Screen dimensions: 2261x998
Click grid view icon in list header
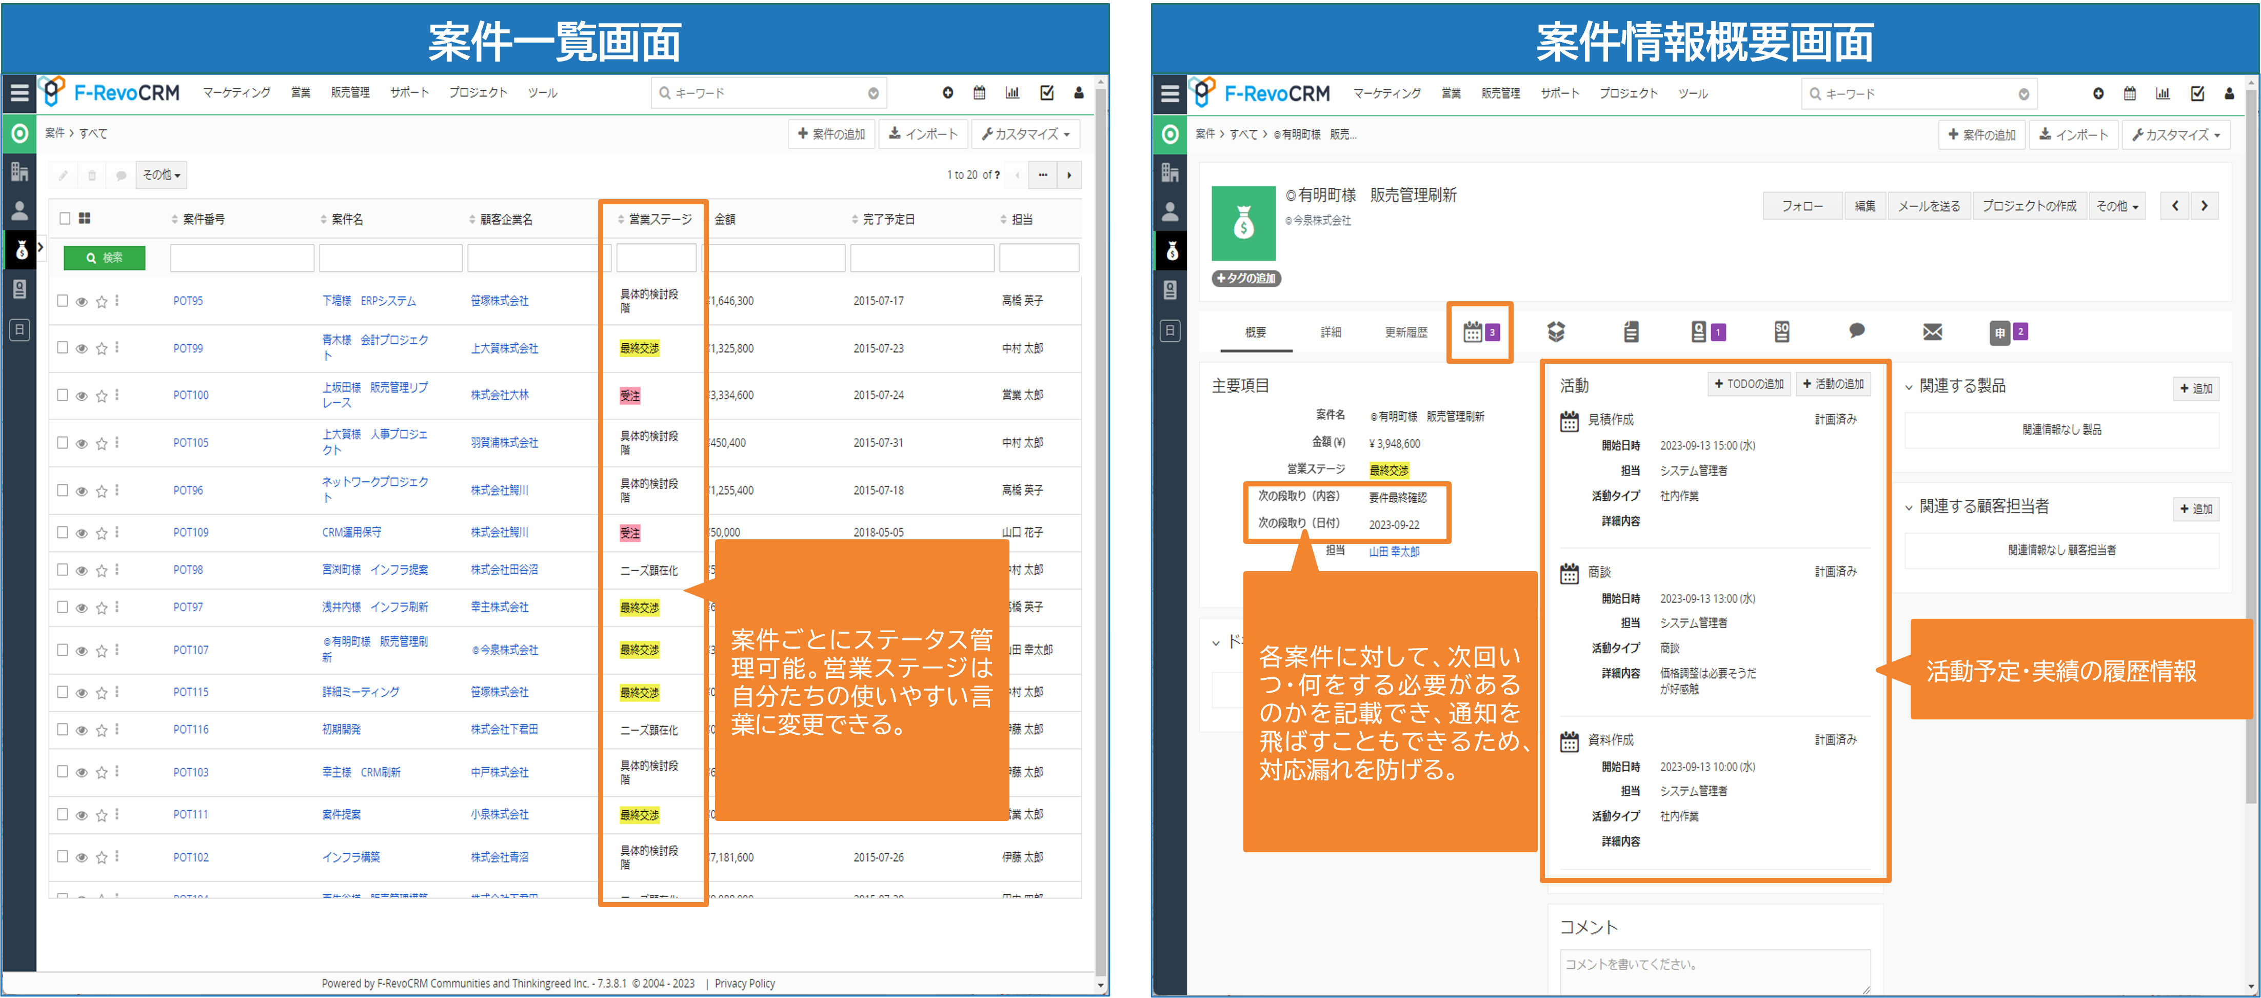[x=84, y=218]
